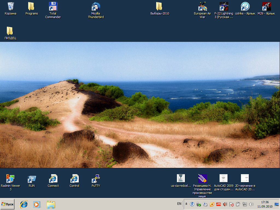Open the cstrike shortcut
Image resolution: width=280 pixels, height=210 pixels.
pyautogui.click(x=245, y=6)
